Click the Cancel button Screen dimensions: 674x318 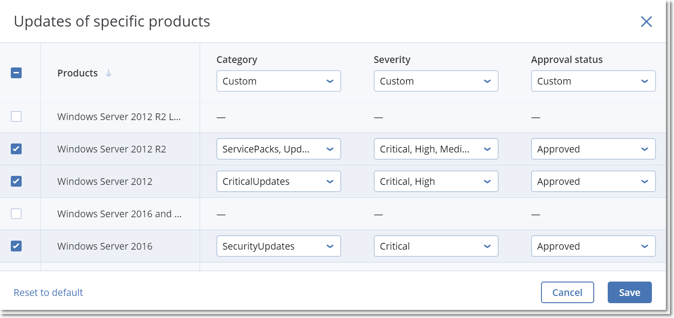(567, 292)
